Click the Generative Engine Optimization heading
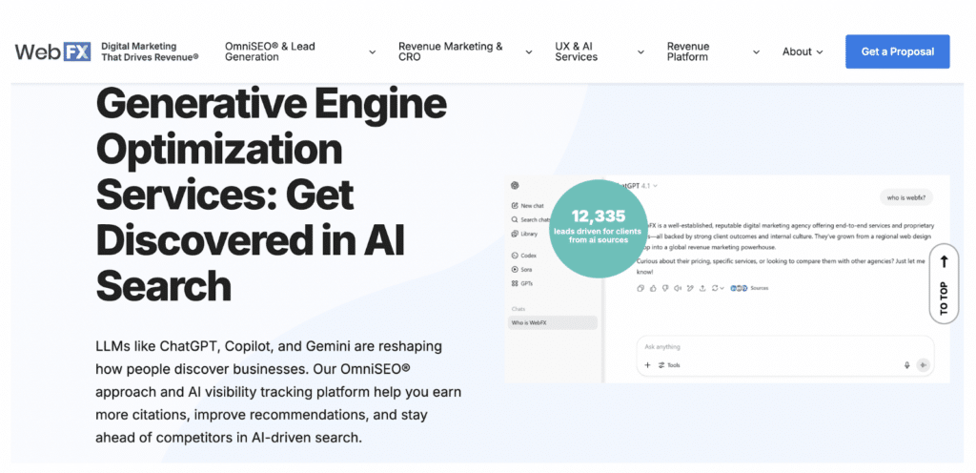Image resolution: width=976 pixels, height=473 pixels. coord(272,195)
